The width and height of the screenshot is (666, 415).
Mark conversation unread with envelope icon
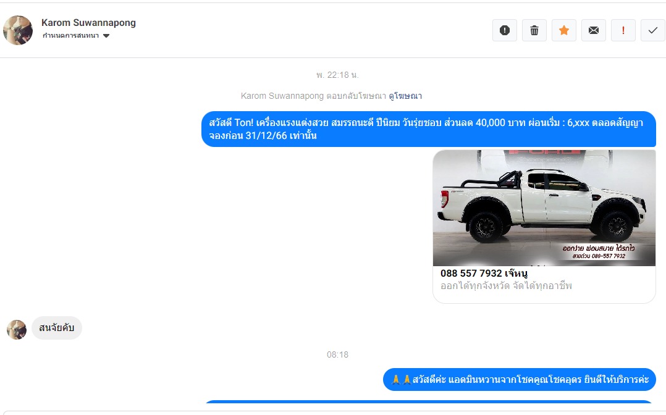point(594,30)
